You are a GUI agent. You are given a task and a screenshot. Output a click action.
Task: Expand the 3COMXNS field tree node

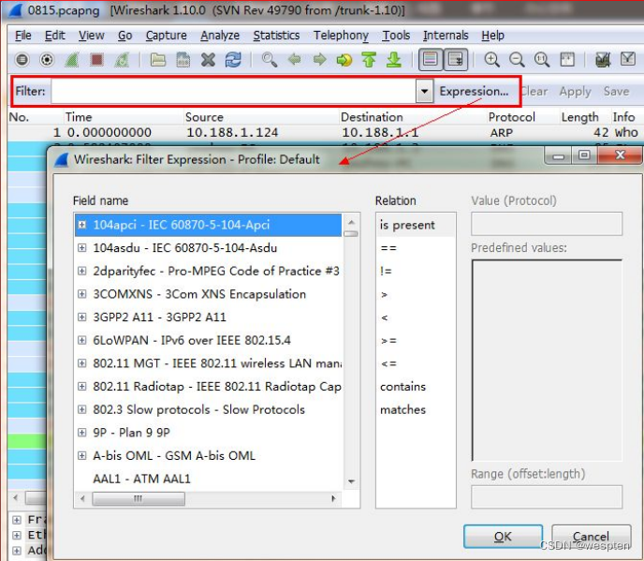coord(82,293)
